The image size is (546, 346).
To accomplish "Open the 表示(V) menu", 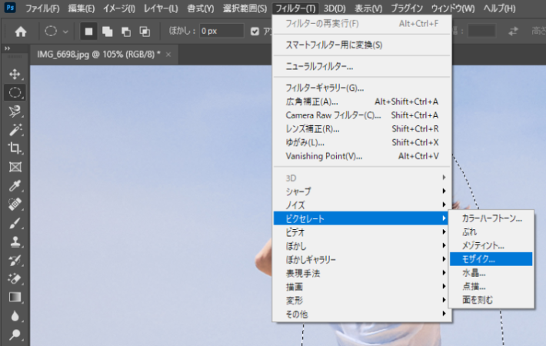I will point(368,8).
